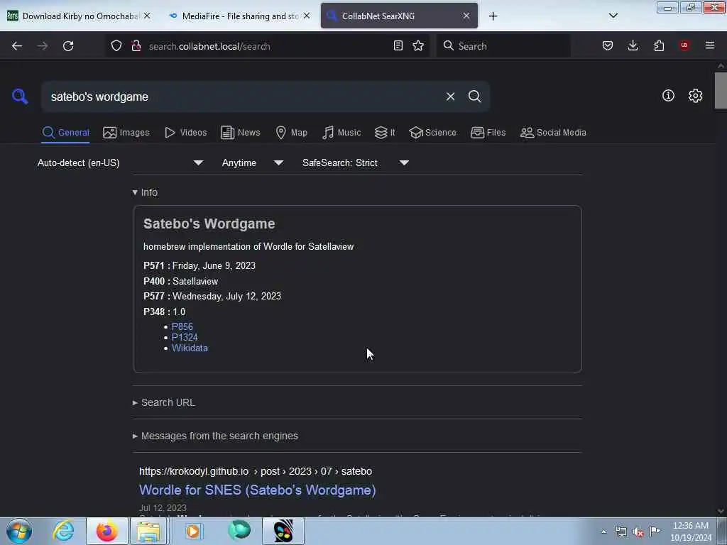727x545 pixels.
Task: Expand Messages from the search engines
Action: [215, 436]
